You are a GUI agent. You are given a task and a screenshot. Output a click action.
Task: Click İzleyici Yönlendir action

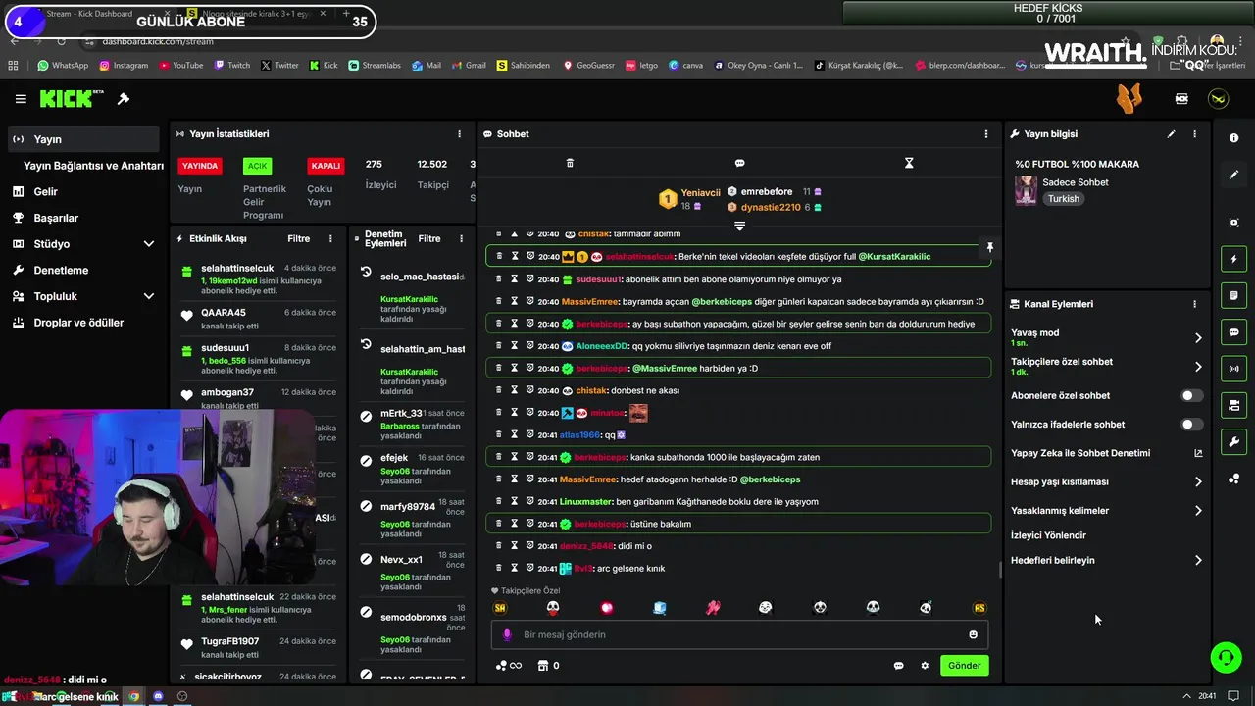pyautogui.click(x=1048, y=535)
